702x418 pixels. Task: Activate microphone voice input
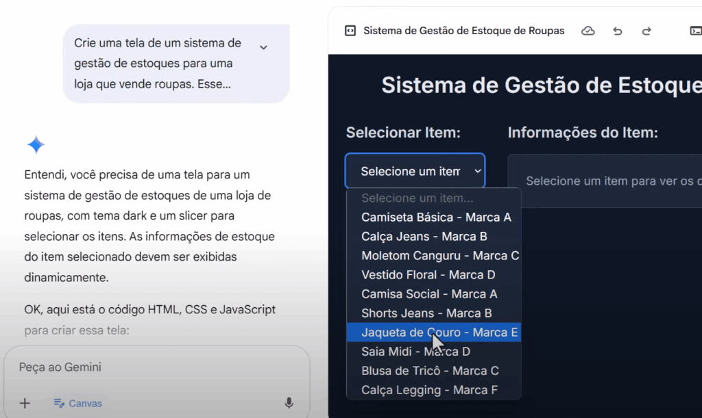tap(289, 403)
